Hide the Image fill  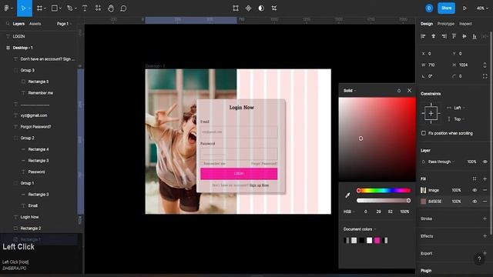pyautogui.click(x=475, y=190)
